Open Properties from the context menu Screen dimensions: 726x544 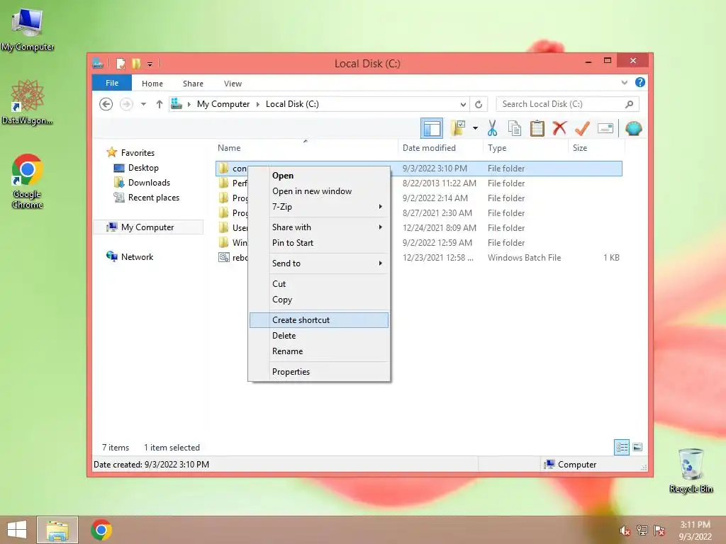(x=319, y=371)
